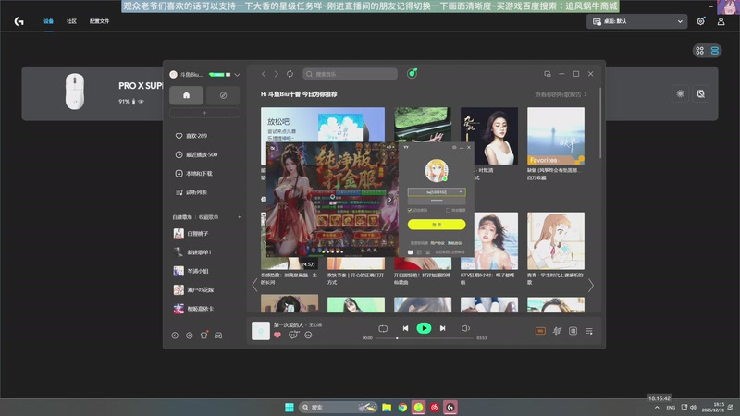The height and width of the screenshot is (416, 740).
Task: Toggle the loop playback mode
Action: click(x=383, y=328)
